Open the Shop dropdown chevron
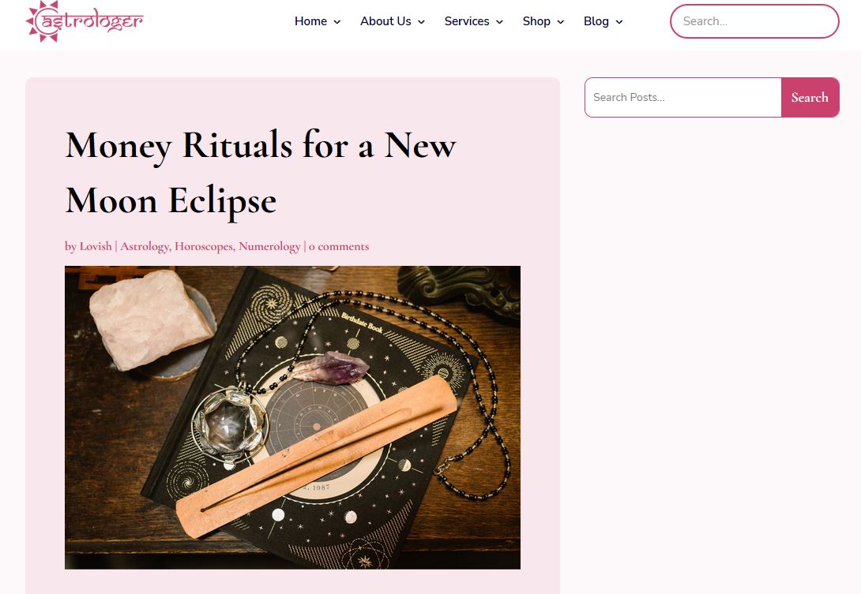 561,22
